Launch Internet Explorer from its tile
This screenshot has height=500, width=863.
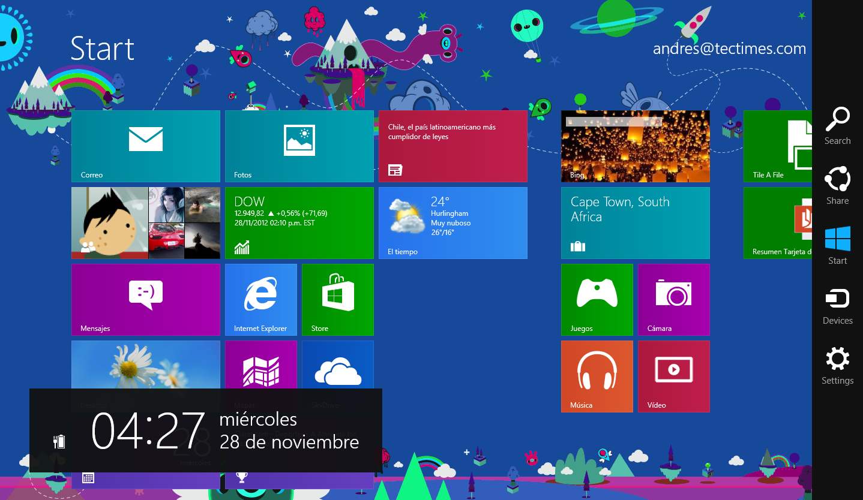click(x=261, y=300)
